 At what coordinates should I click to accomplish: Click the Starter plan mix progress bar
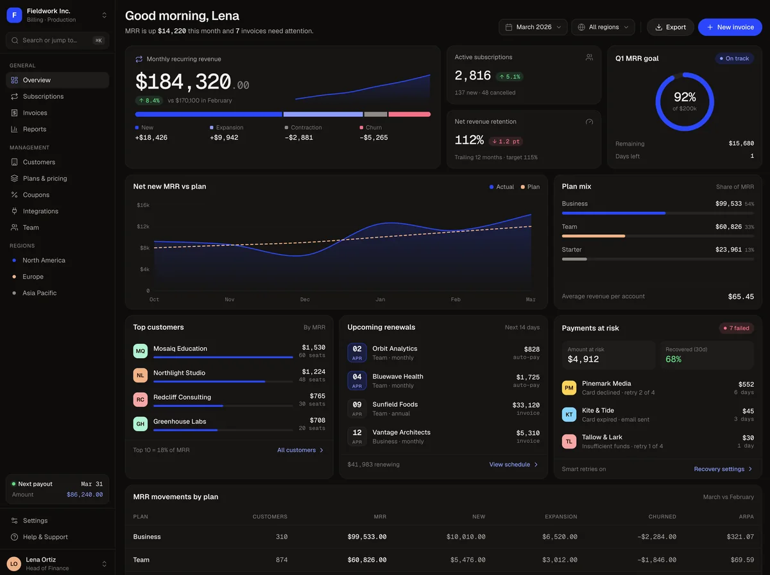(658, 259)
